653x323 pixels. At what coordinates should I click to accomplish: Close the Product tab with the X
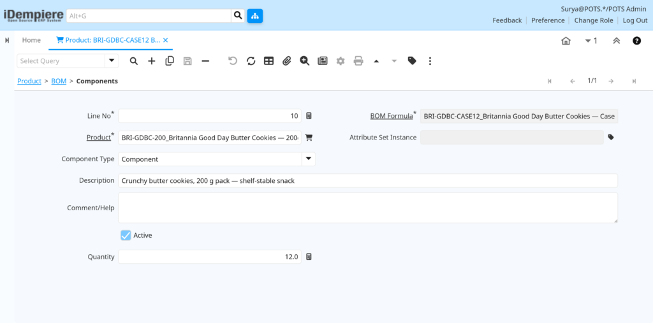point(165,40)
